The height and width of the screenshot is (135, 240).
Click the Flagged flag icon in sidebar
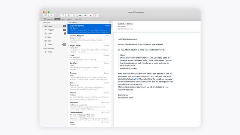tap(46, 30)
